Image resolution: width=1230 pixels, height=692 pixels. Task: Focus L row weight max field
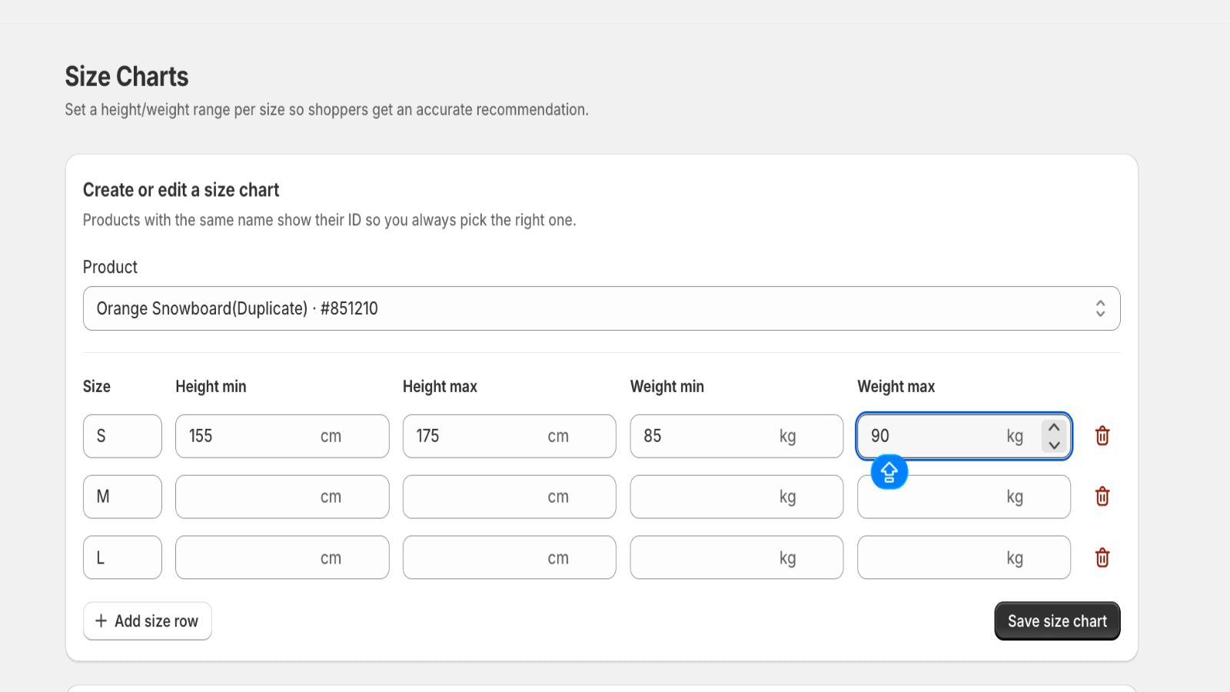(964, 557)
